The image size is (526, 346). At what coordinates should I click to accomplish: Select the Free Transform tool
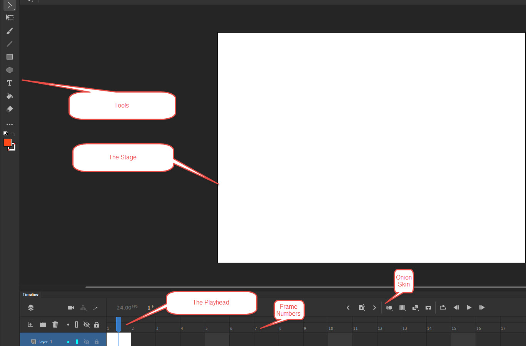pos(10,18)
